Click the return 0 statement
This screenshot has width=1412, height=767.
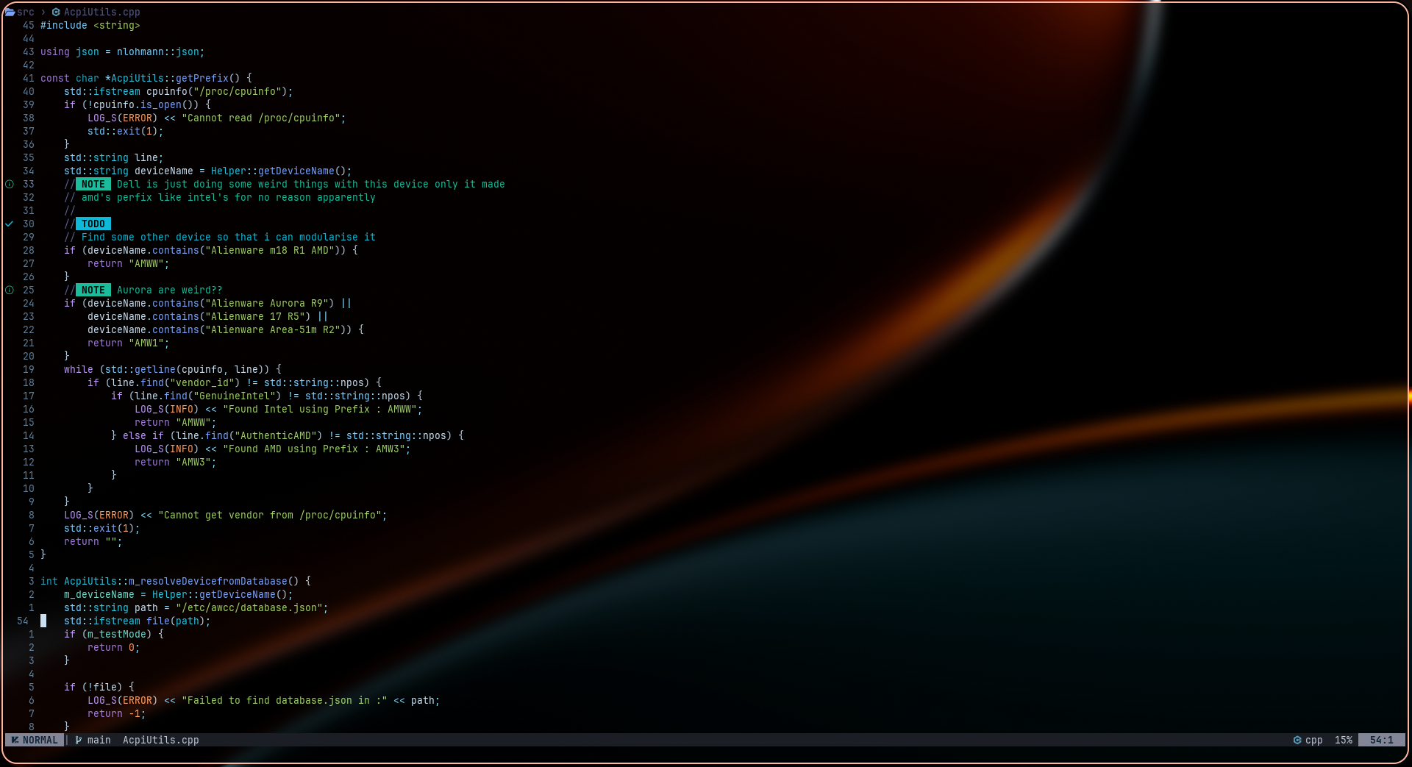(x=114, y=648)
